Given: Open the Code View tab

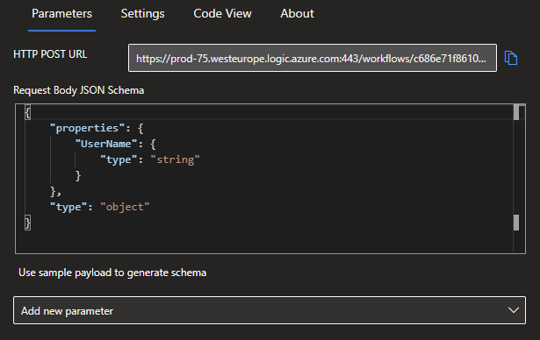Looking at the screenshot, I should click(222, 14).
